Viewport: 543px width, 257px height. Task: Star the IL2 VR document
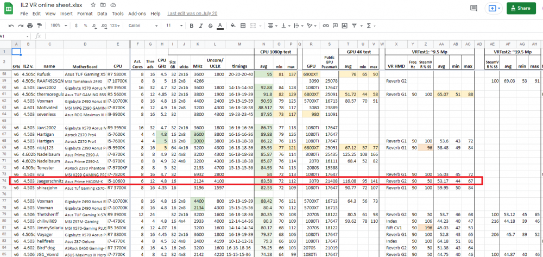point(93,4)
